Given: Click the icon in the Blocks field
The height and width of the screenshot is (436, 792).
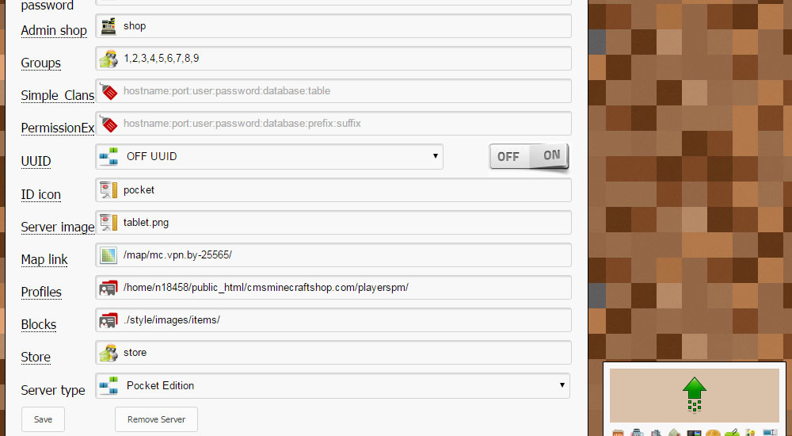Looking at the screenshot, I should pyautogui.click(x=108, y=320).
